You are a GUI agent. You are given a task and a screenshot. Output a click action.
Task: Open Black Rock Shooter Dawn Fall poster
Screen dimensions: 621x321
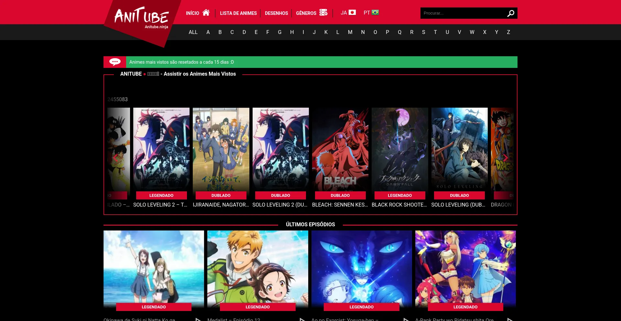(x=400, y=149)
